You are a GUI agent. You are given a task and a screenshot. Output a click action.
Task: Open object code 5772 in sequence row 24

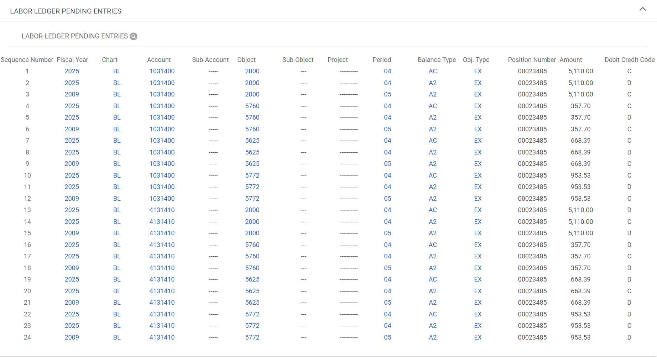[x=252, y=337]
